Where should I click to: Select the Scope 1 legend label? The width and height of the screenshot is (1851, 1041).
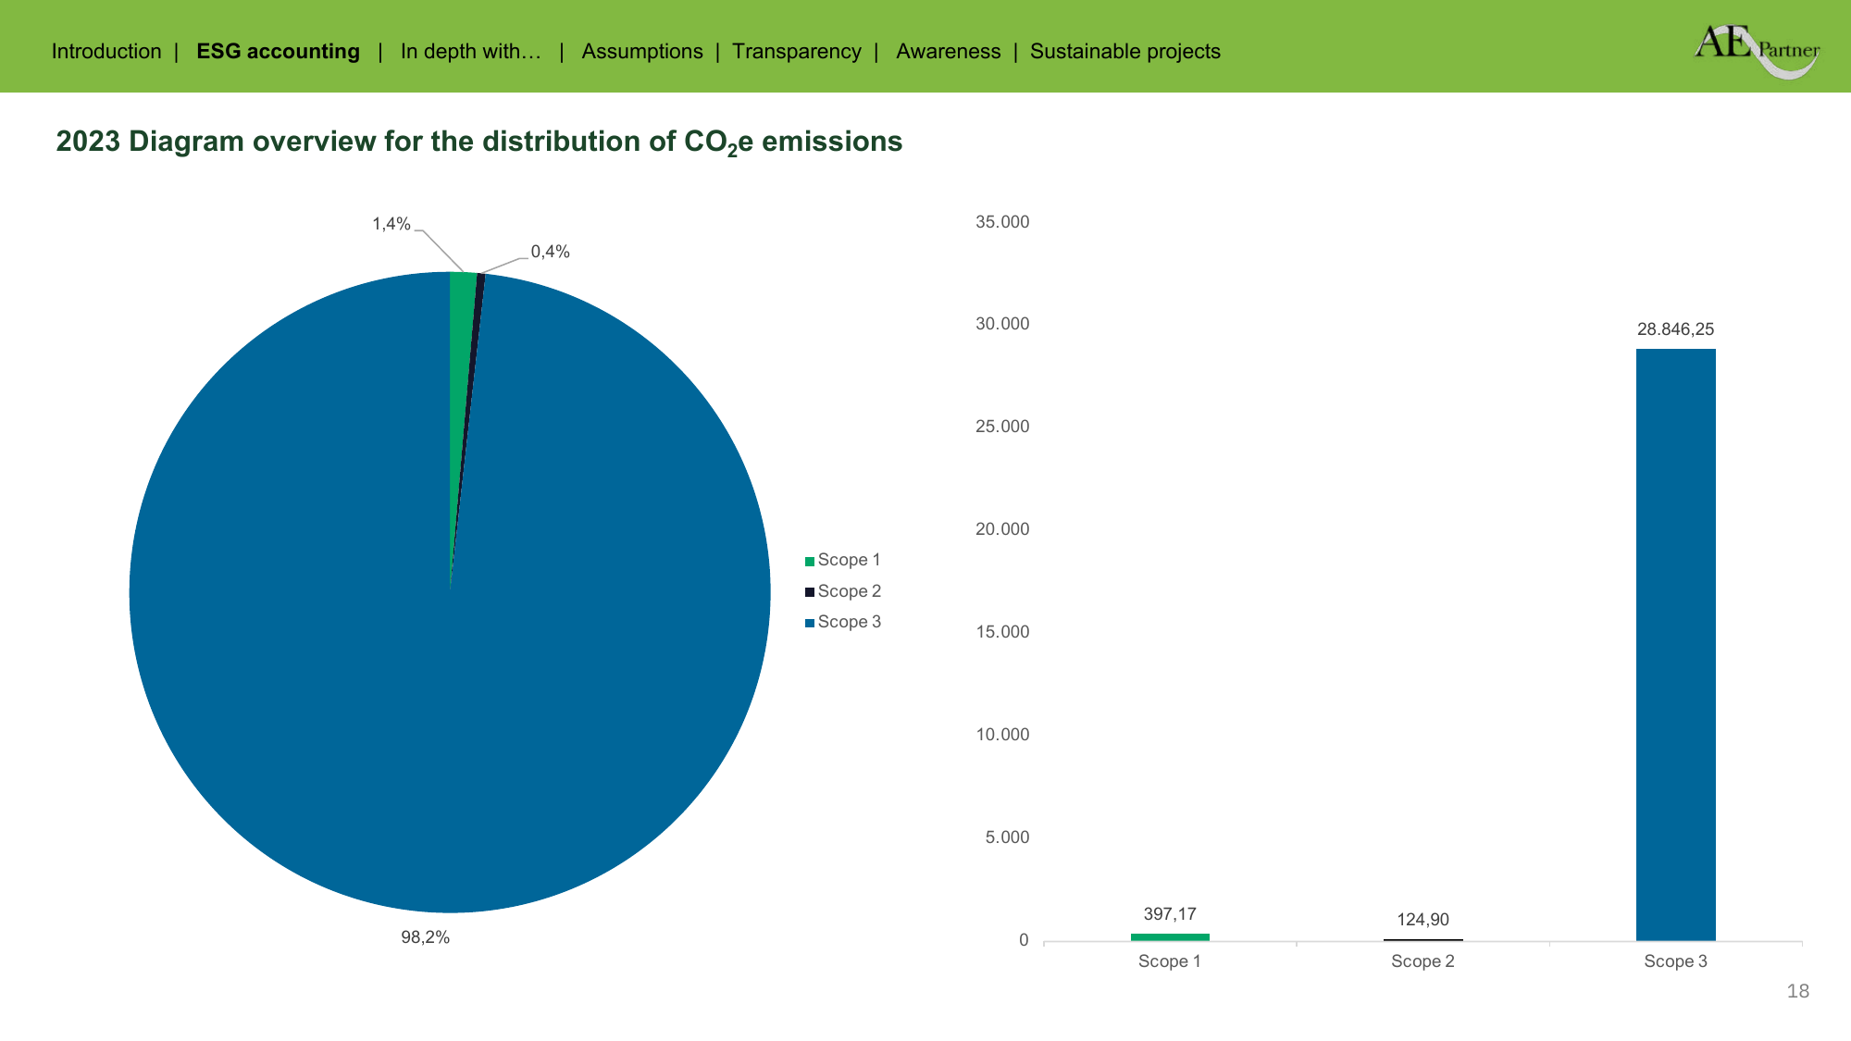click(849, 560)
